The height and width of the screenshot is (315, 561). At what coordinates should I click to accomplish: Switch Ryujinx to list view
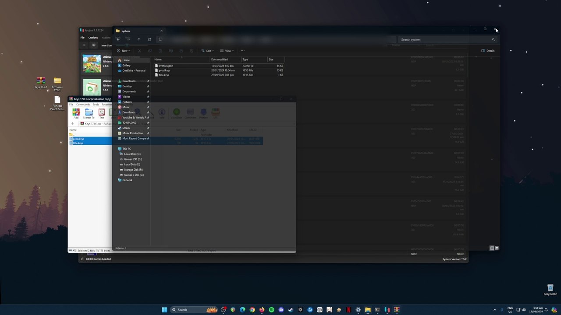(x=84, y=45)
